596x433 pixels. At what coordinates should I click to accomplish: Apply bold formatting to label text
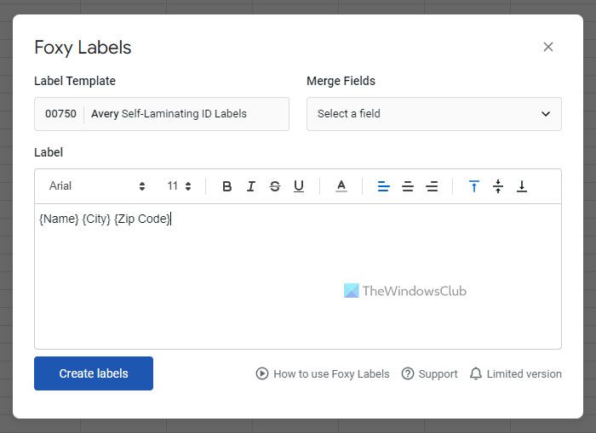(226, 186)
